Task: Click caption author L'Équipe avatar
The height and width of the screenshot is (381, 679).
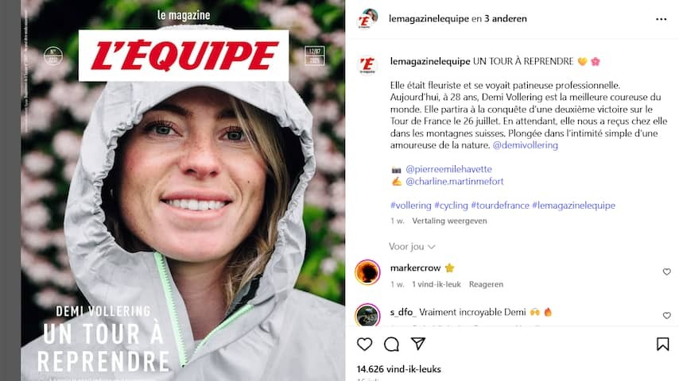Action: coord(367,65)
